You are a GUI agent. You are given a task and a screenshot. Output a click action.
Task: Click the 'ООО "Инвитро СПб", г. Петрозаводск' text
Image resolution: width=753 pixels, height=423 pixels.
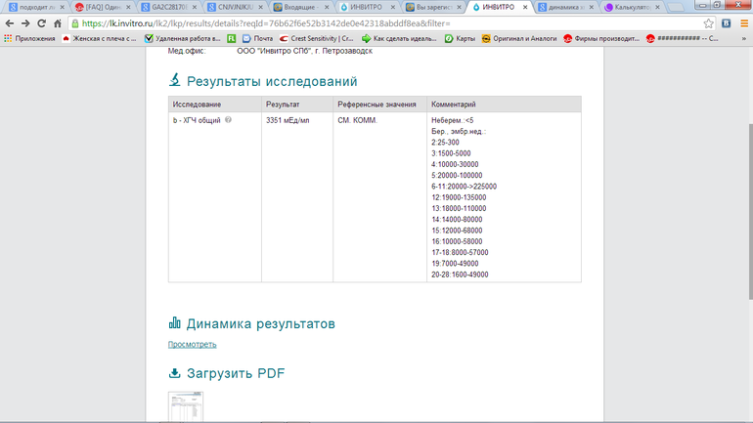coord(304,51)
